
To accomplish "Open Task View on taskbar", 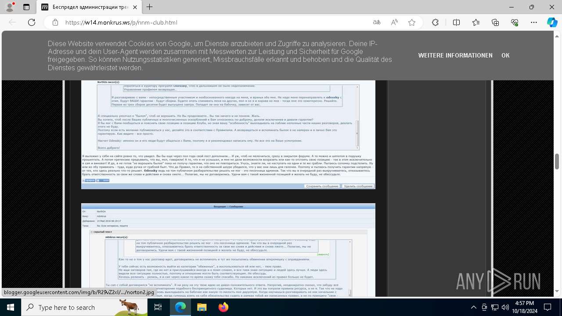I will coord(158,307).
